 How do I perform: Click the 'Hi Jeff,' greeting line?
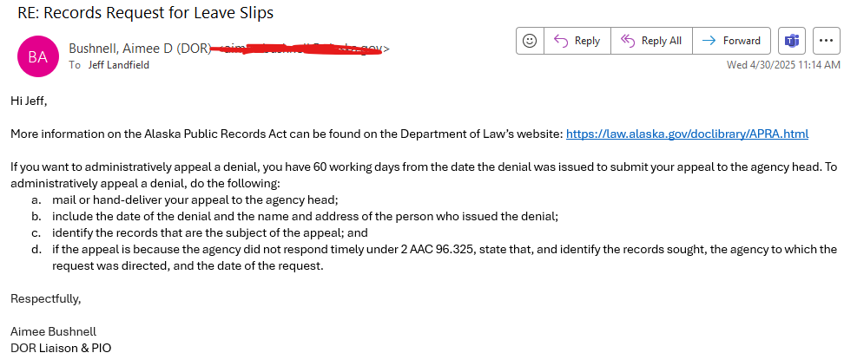29,101
